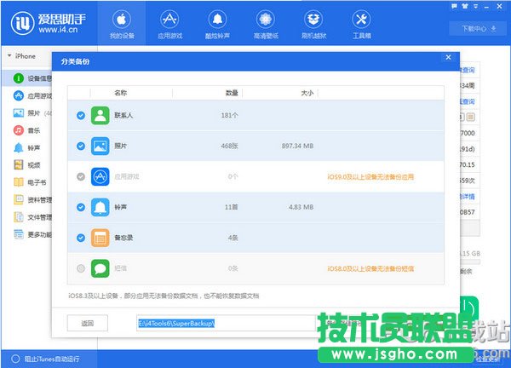The height and width of the screenshot is (368, 511).
Task: Open the 应用游戏 tab in the top bar
Action: tap(169, 24)
